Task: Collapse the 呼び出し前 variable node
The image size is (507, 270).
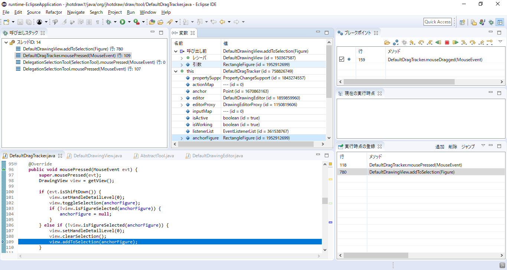Action: pos(176,51)
